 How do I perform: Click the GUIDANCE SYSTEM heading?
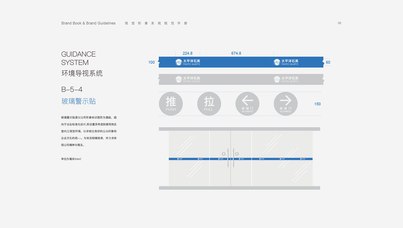[78, 58]
